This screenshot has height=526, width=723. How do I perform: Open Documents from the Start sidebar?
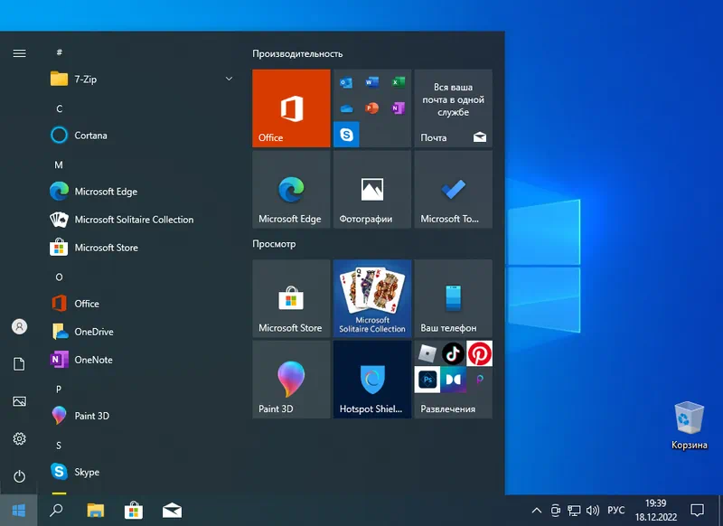pos(19,364)
